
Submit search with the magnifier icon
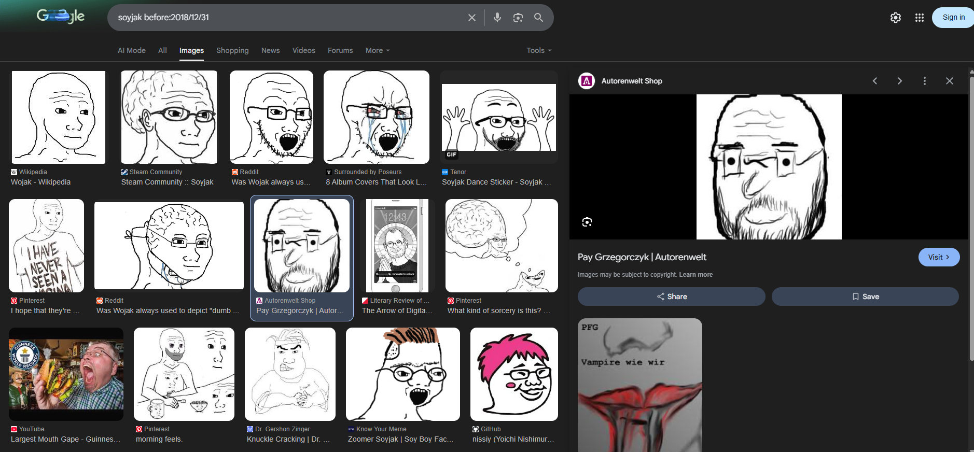(x=539, y=18)
